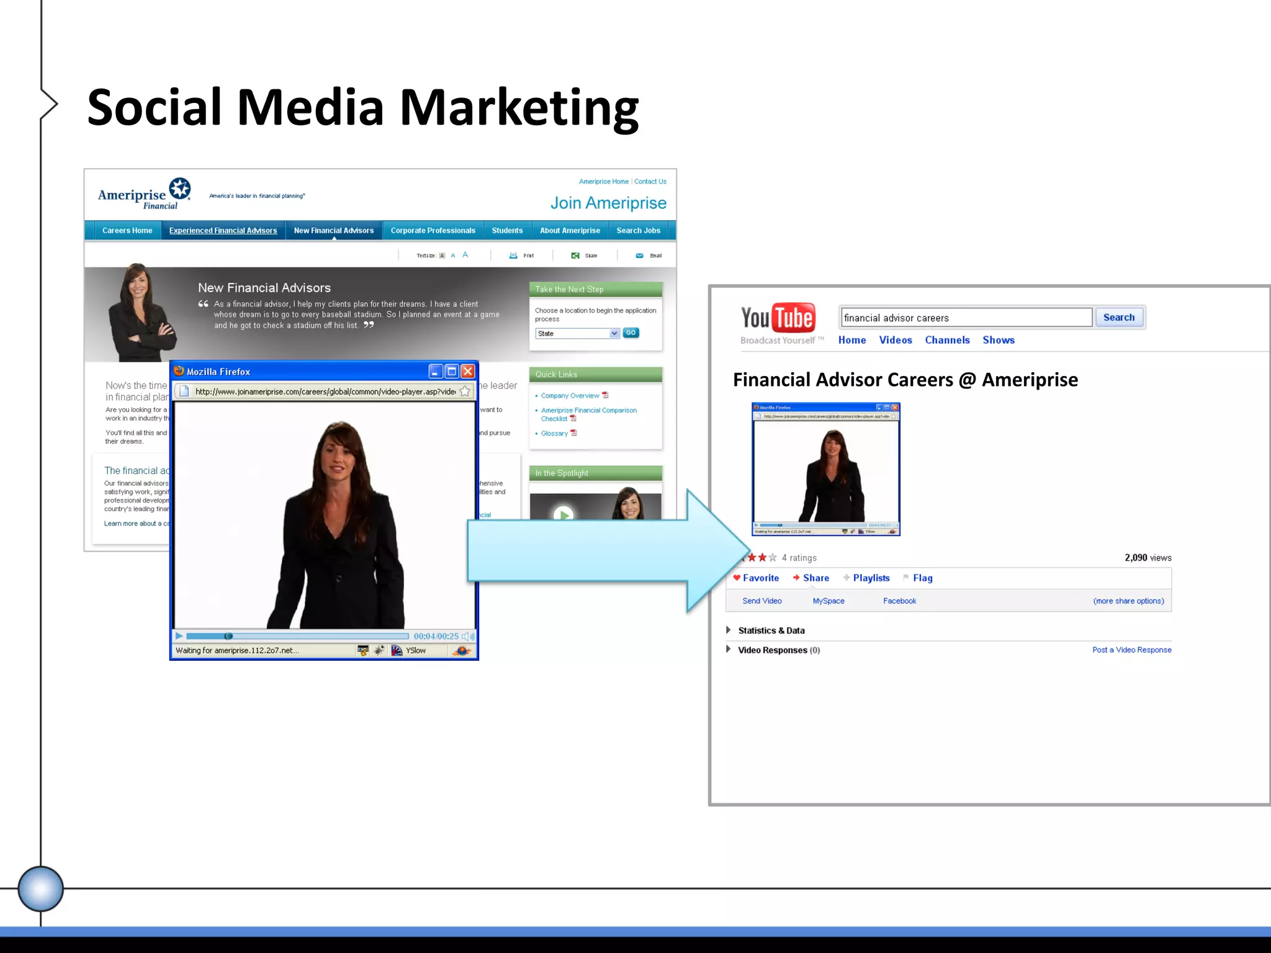The height and width of the screenshot is (953, 1271).
Task: Open Experienced Financial Advisors tab
Action: (x=223, y=230)
